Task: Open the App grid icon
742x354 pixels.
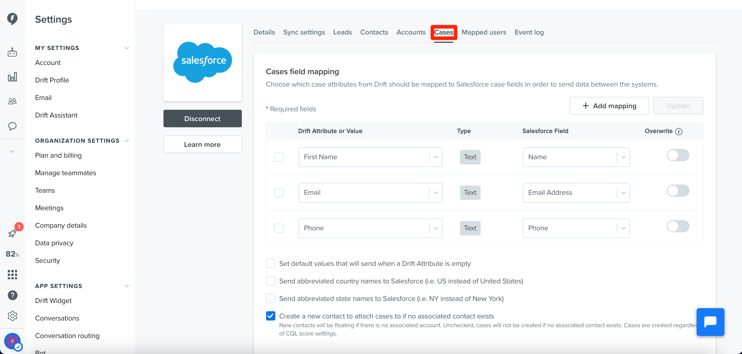Action: [12, 275]
